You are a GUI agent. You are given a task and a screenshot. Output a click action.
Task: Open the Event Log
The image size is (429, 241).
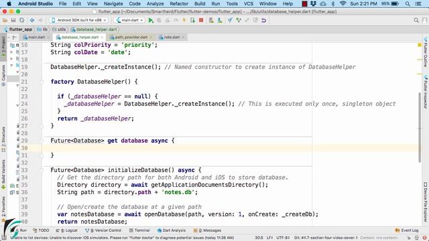click(x=407, y=230)
